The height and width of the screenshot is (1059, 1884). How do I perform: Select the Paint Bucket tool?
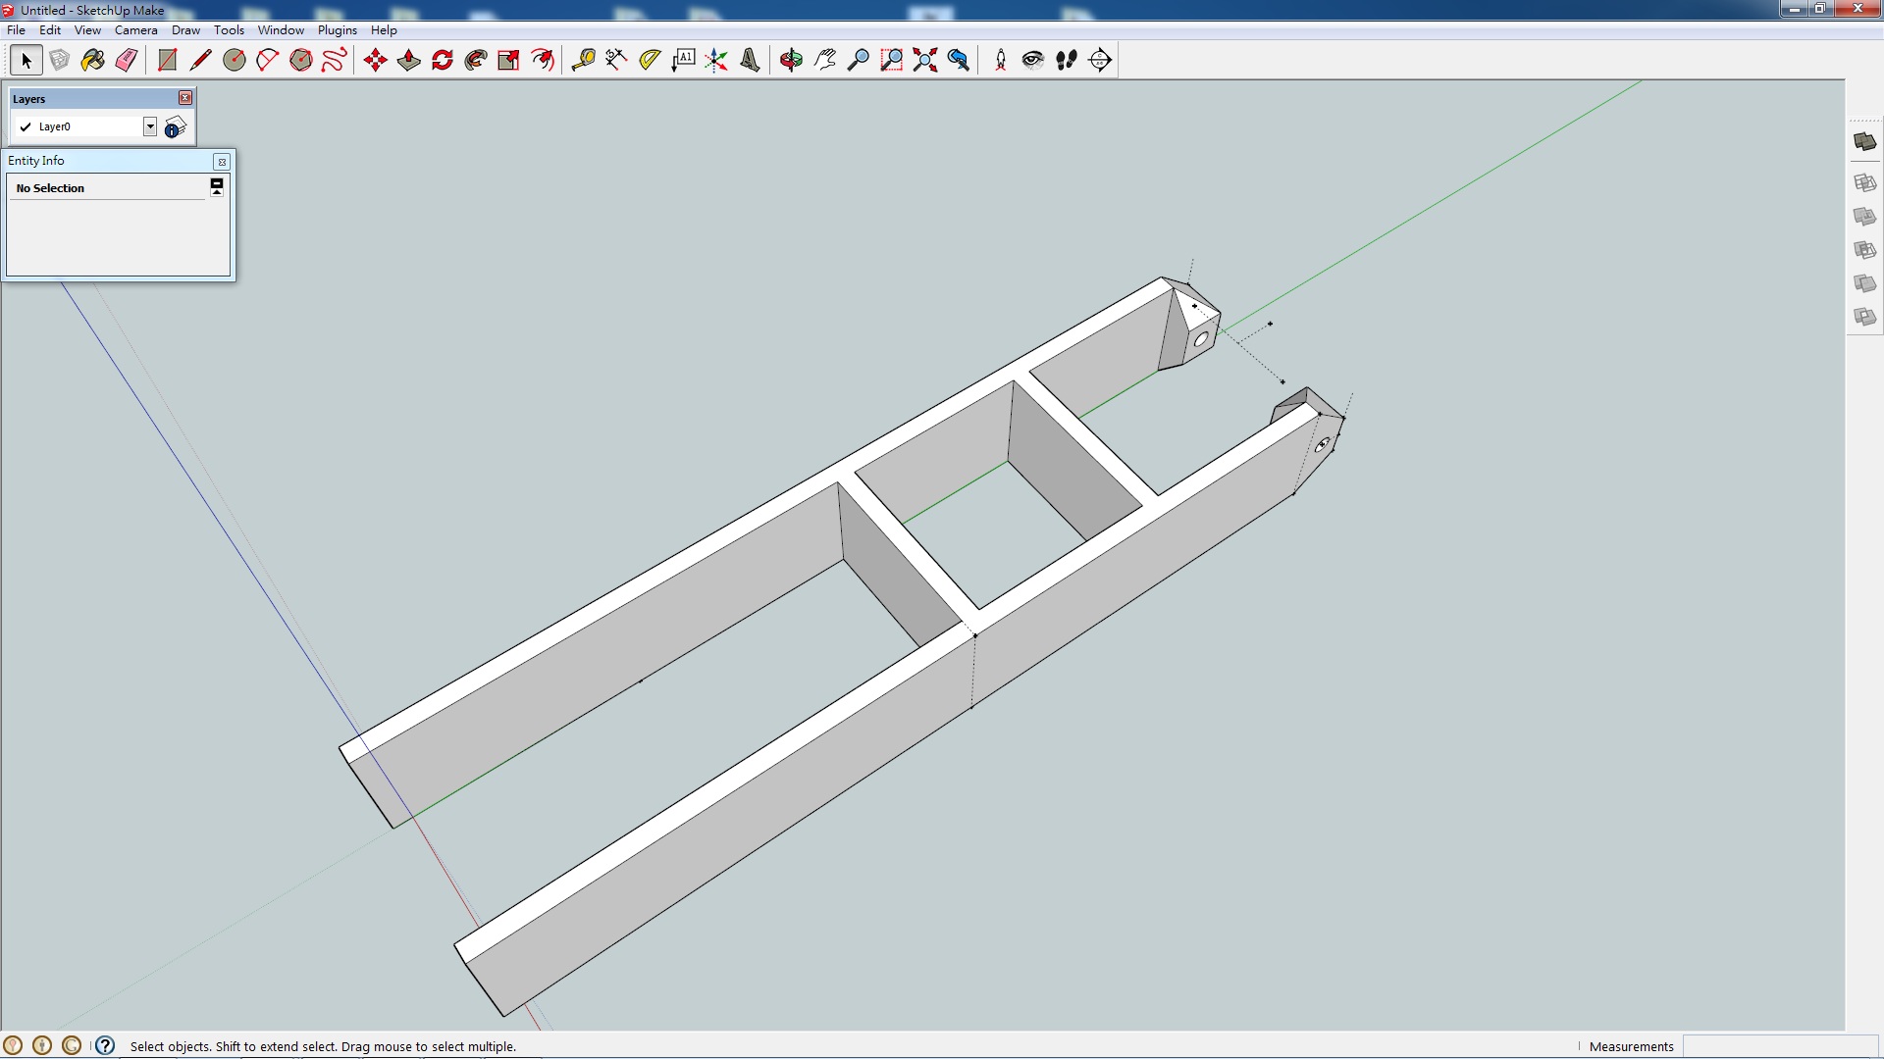coord(93,61)
